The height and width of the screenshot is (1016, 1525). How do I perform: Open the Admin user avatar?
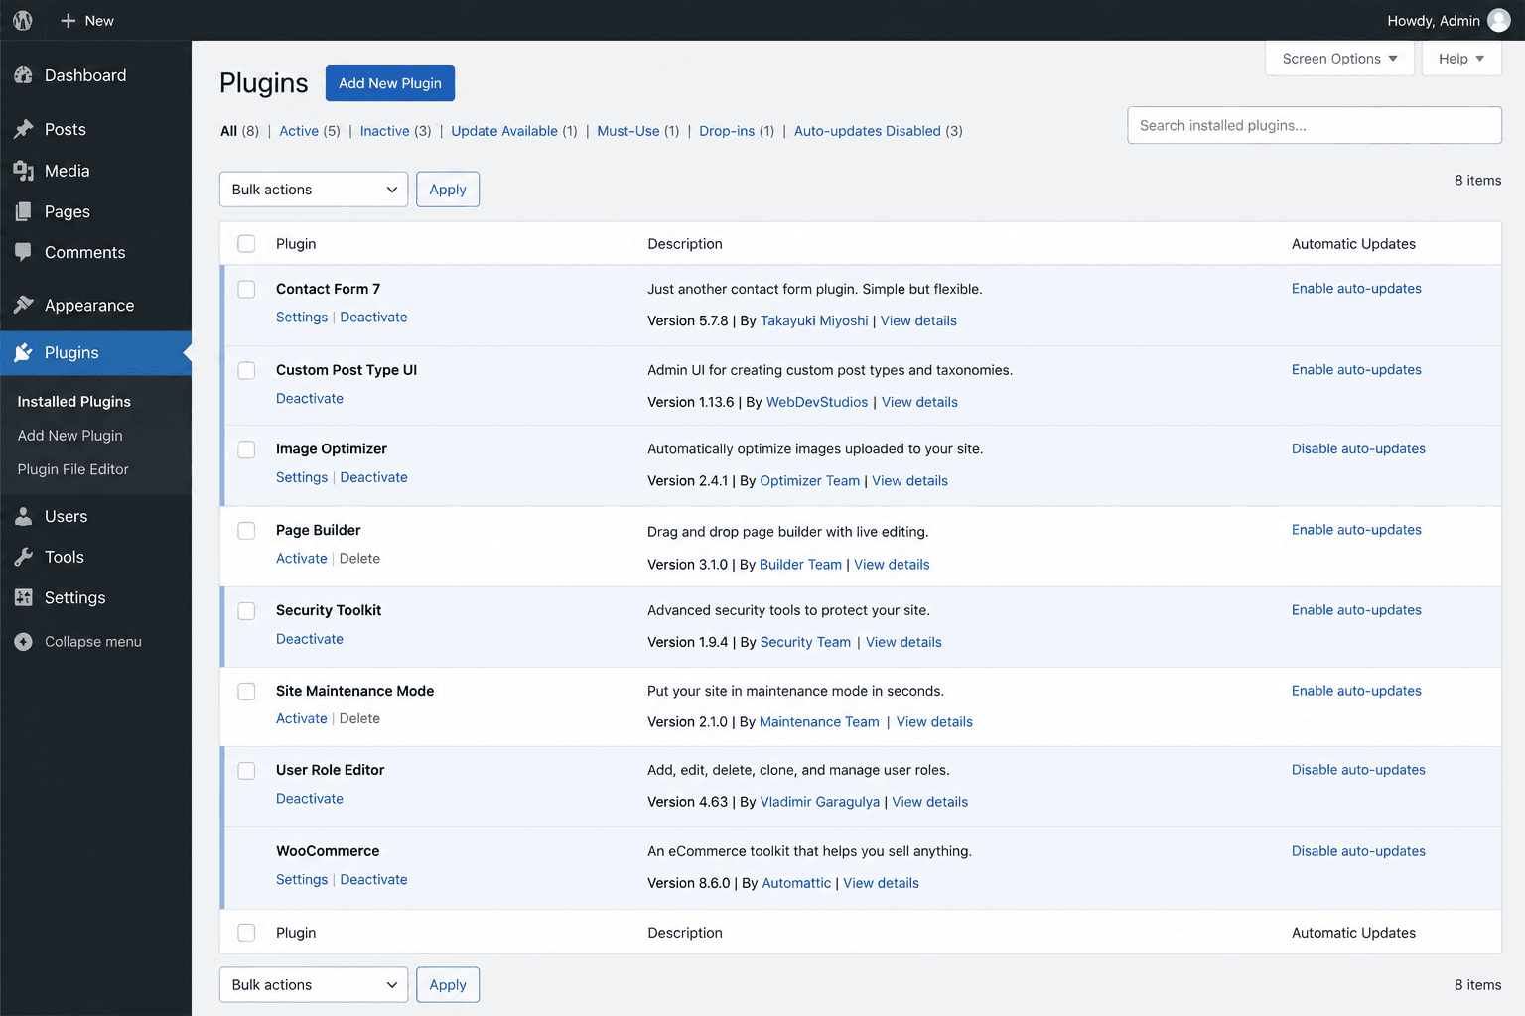(x=1499, y=20)
